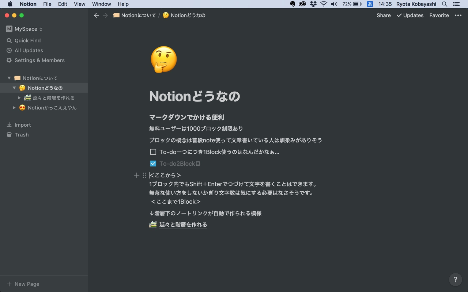
Task: Click the ブロックの概念は普段note paragraph
Action: 235,140
